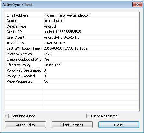Screen dimensions: 144x133
Task: Select the Effective Policy value Unsecured
Action: 52,65
